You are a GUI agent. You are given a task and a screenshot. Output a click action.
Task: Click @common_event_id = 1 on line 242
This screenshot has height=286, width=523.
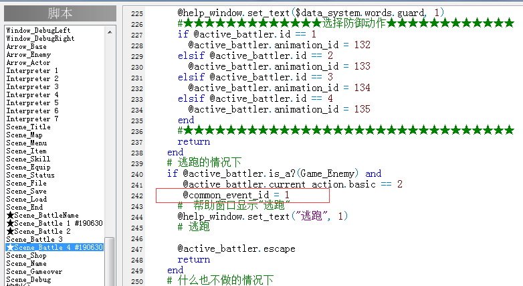pos(236,195)
